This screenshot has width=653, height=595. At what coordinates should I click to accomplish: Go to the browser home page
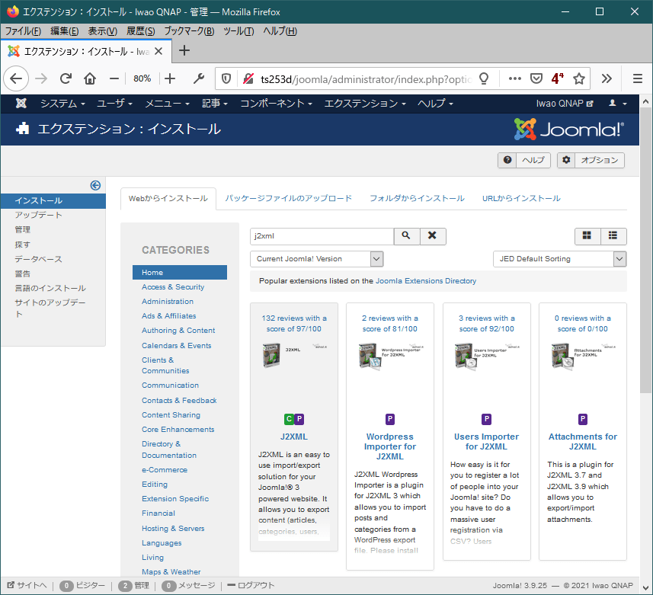[90, 78]
